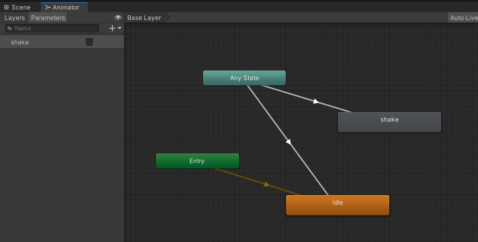Select the shake parameter row
This screenshot has width=478, height=242.
(x=62, y=42)
